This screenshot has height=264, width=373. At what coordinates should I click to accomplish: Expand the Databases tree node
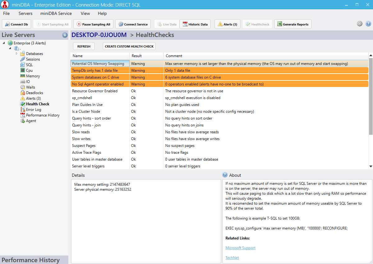[17, 54]
